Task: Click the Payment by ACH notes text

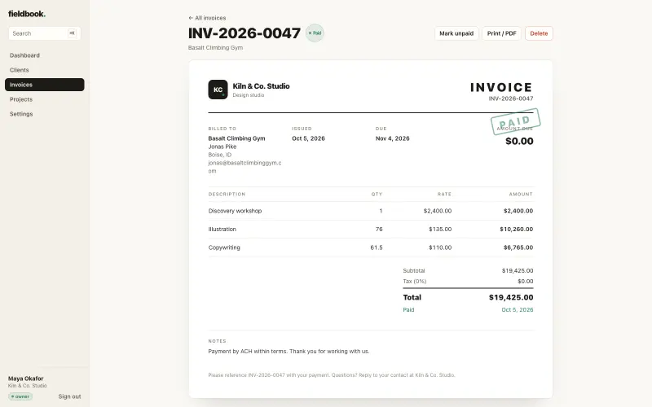Action: tap(289, 352)
